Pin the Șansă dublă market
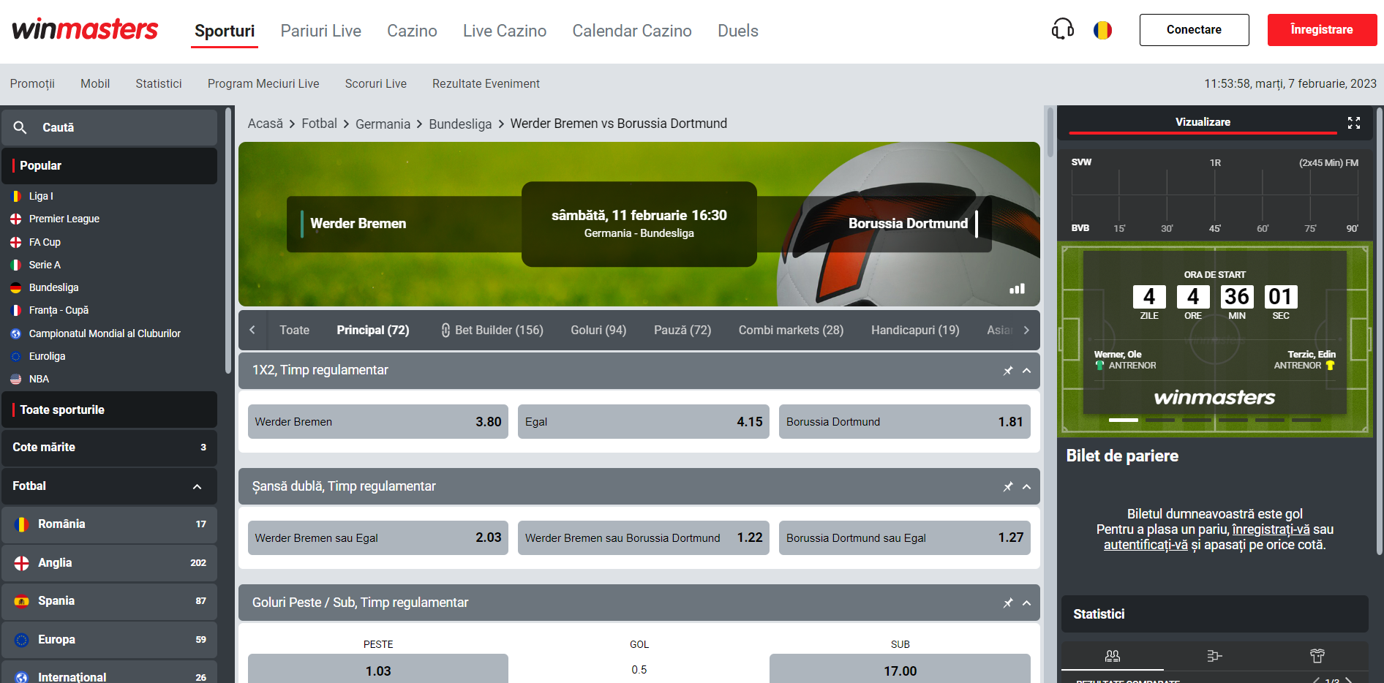This screenshot has height=683, width=1384. 1008,487
